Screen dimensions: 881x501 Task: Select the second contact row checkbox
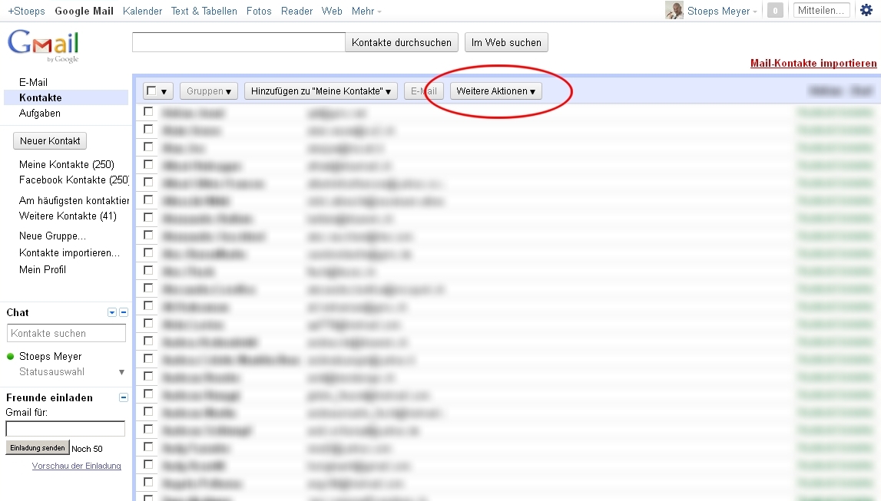[x=148, y=129]
